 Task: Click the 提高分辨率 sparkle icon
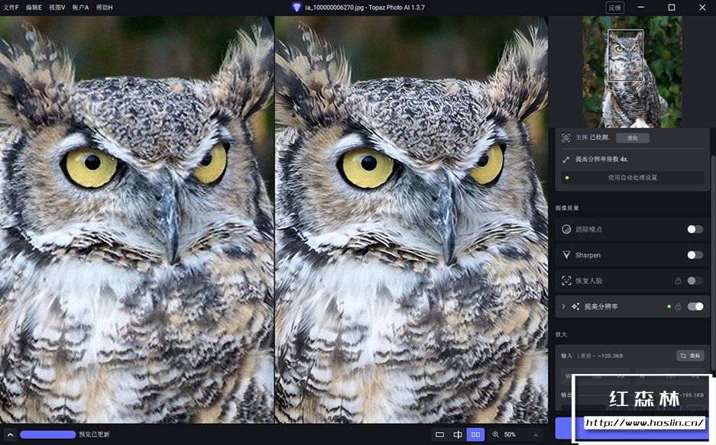(x=575, y=306)
